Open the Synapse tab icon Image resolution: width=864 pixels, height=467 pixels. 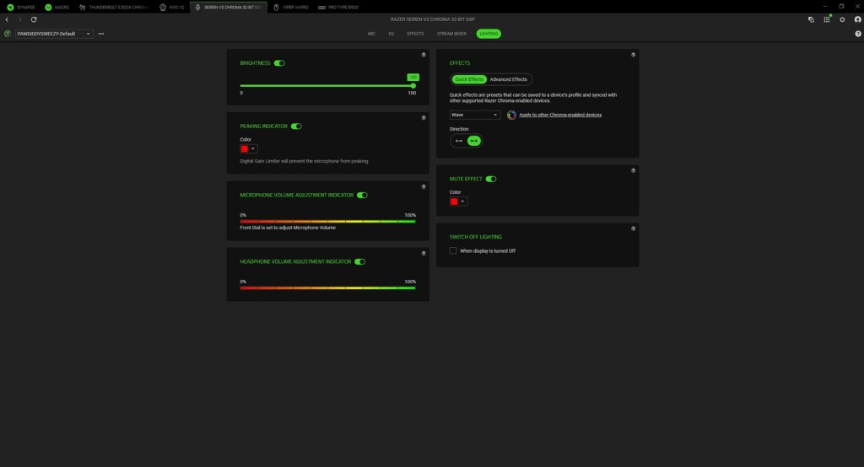10,7
